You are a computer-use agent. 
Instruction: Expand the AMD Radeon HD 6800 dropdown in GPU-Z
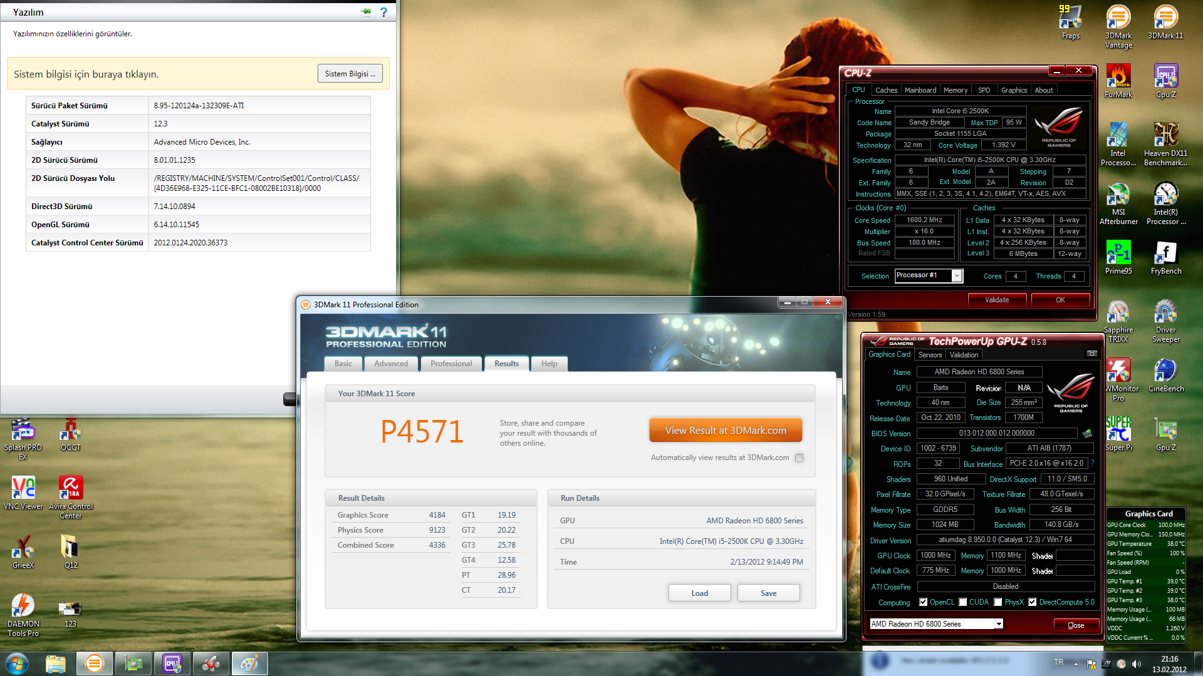pyautogui.click(x=998, y=624)
